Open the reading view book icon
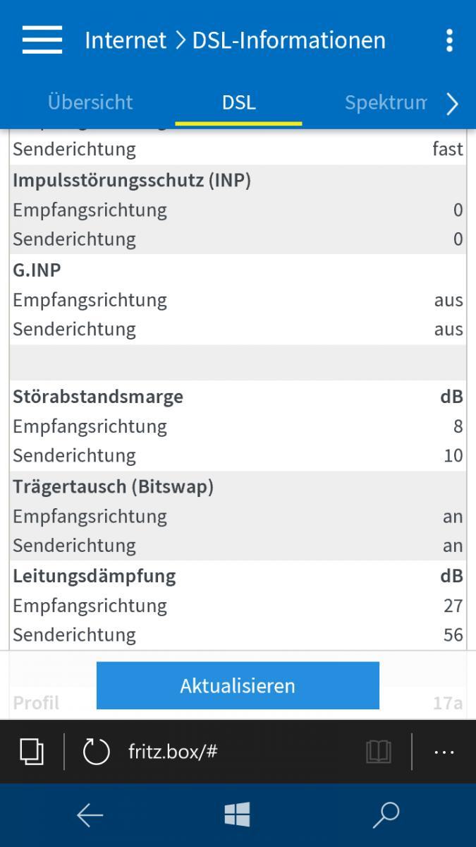 click(379, 752)
